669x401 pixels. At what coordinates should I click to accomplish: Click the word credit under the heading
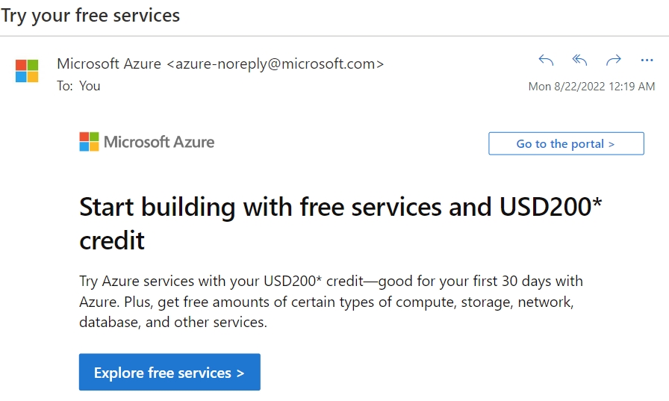[x=112, y=240]
